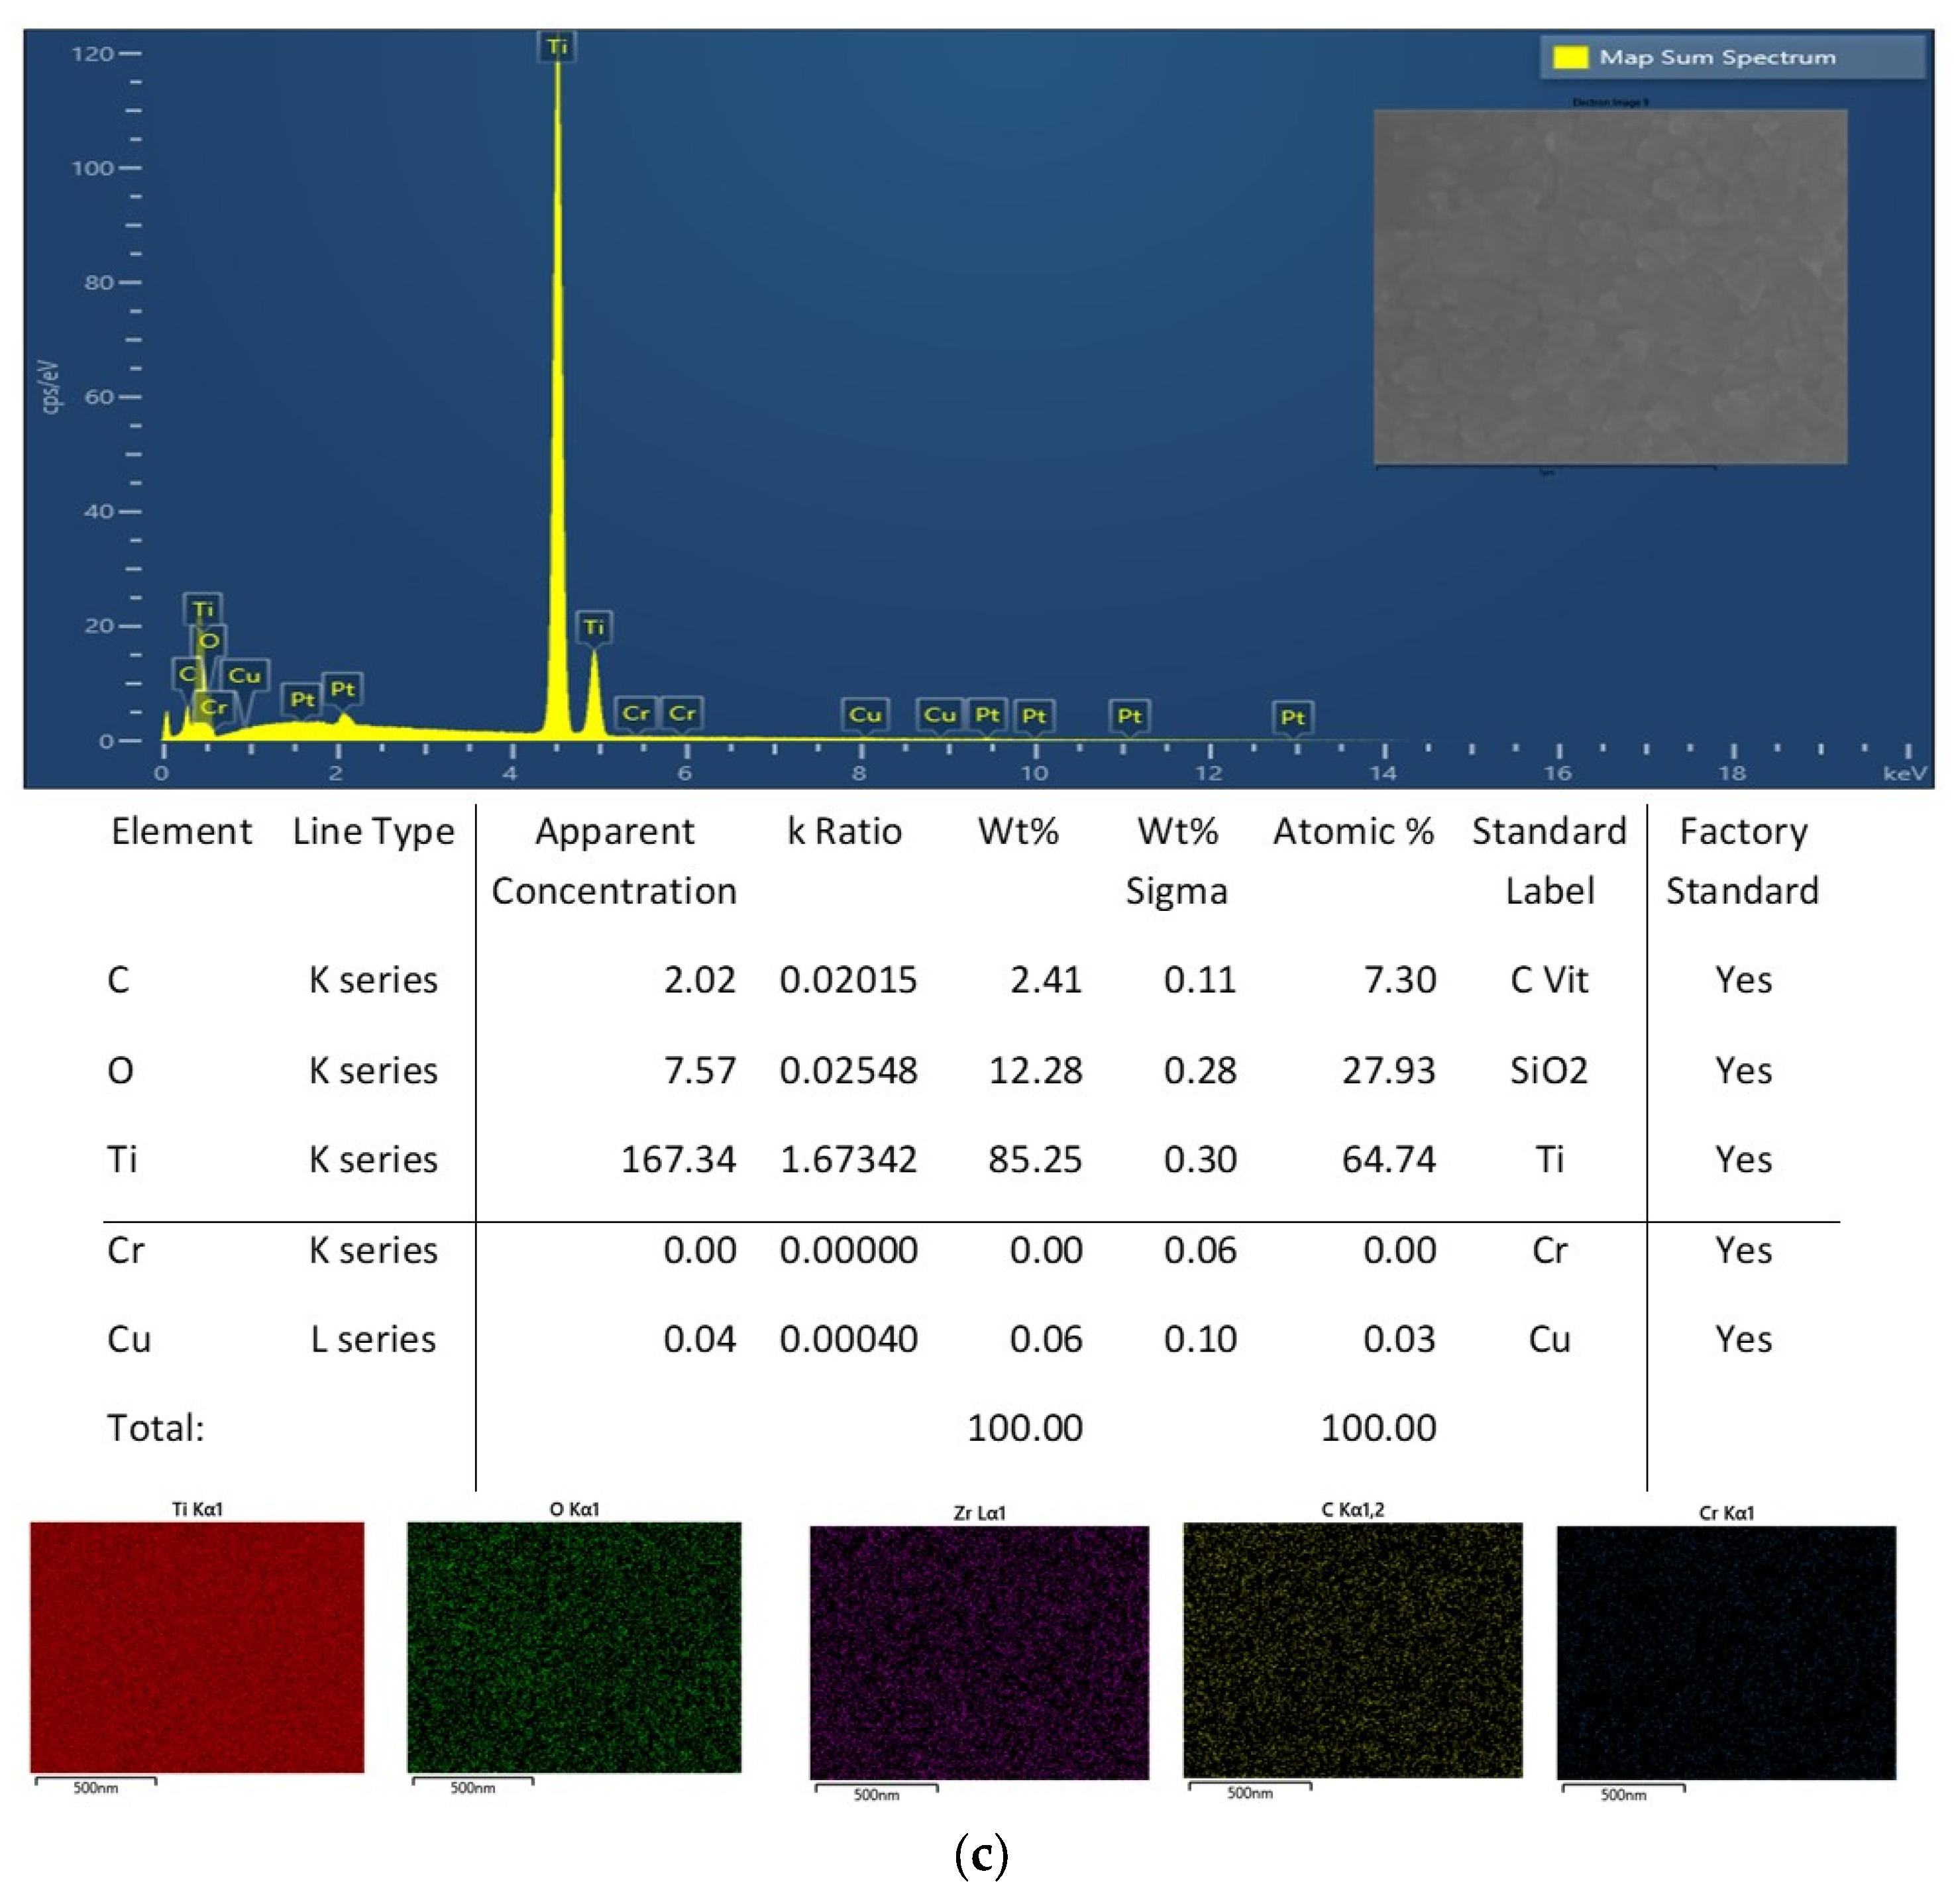The height and width of the screenshot is (1904, 1954).
Task: Click the O peak label near 0.5 keV
Action: click(x=208, y=640)
